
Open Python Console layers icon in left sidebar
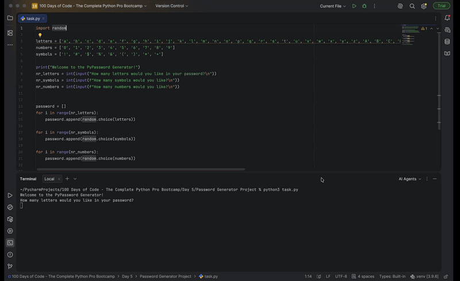10,219
